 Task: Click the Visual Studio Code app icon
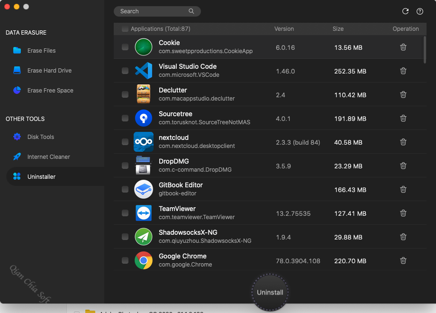(144, 71)
